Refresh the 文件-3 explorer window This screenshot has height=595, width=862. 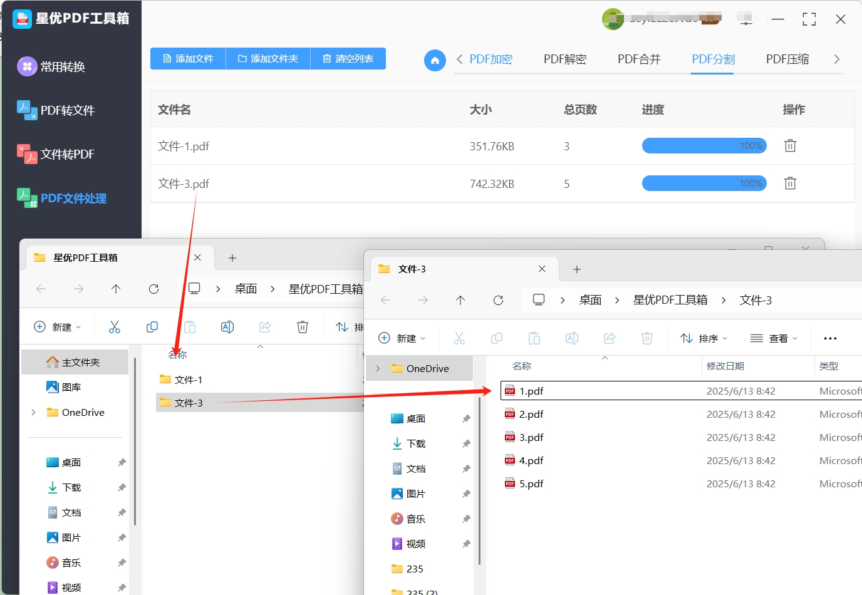click(498, 300)
